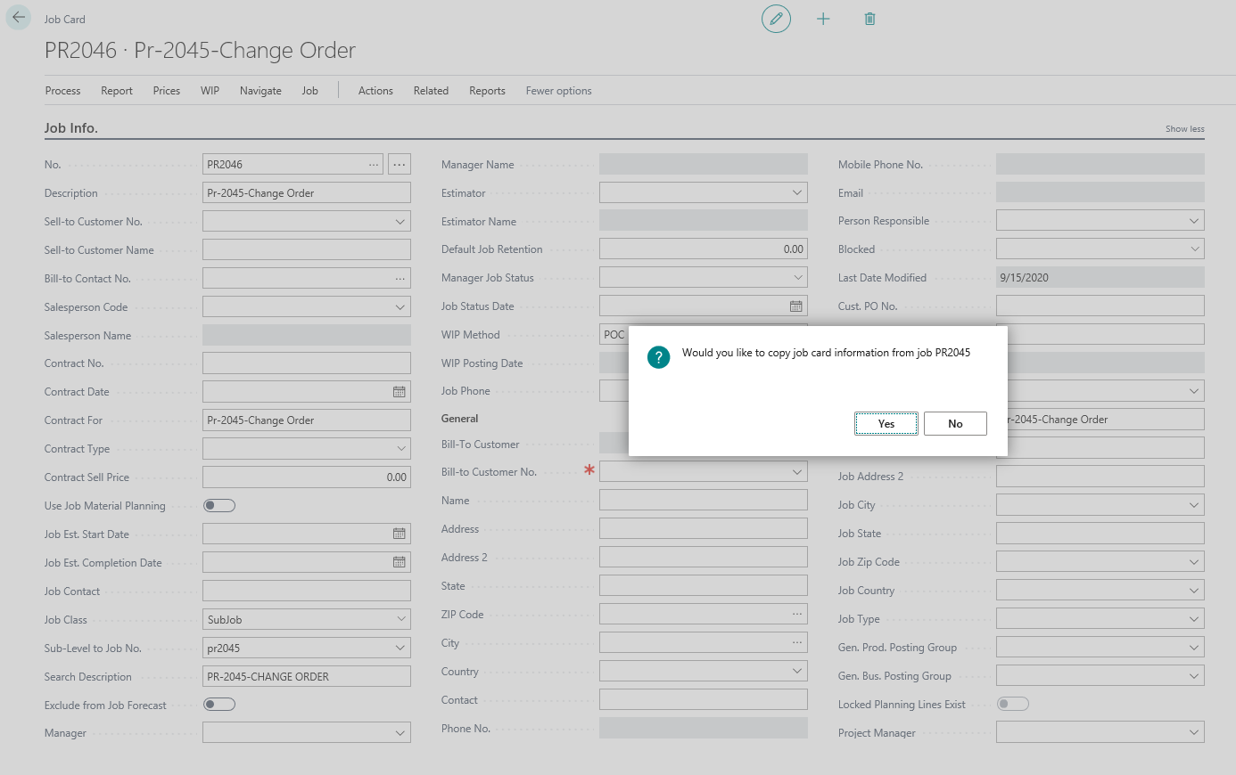Click the trash delete icon
This screenshot has width=1236, height=775.
point(869,19)
